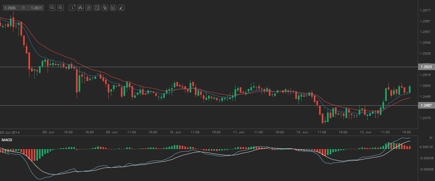Click the 1.2511 buy price
Screen dimensions: 435x181
(36, 8)
